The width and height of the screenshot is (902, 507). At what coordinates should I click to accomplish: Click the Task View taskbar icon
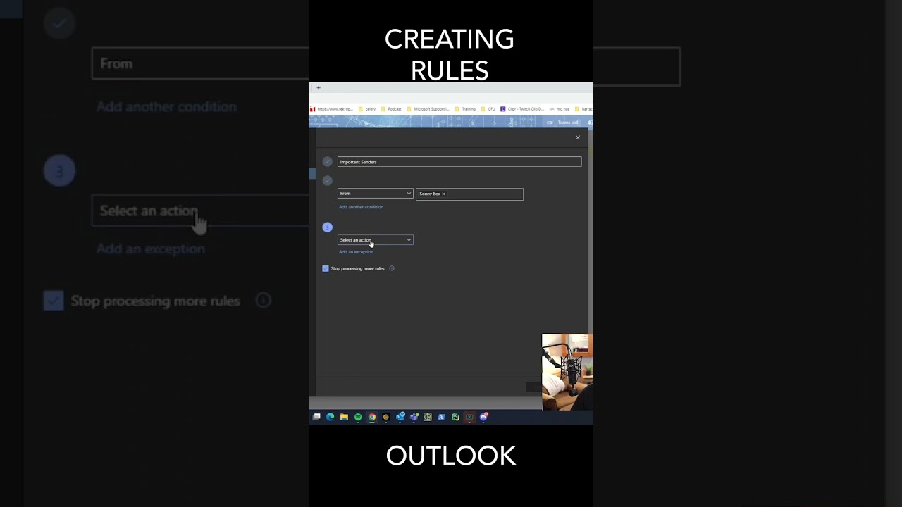coord(316,417)
